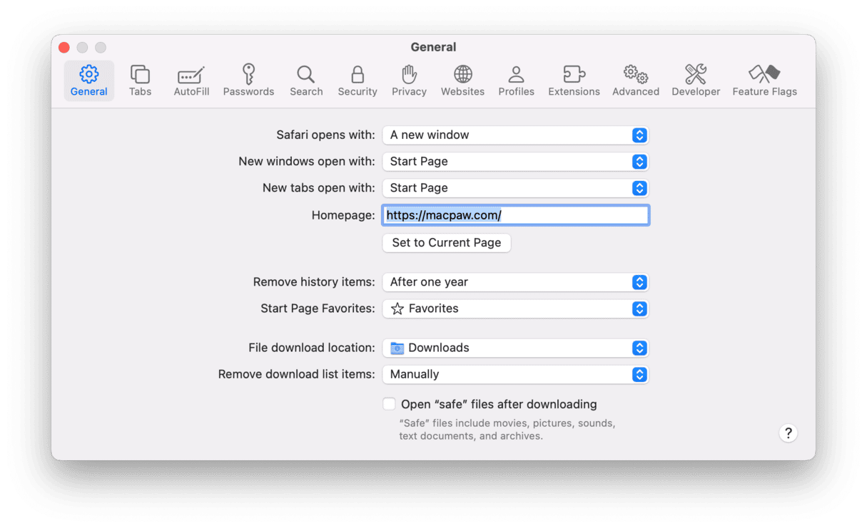The image size is (867, 528).
Task: Open the AutoFill settings pane
Action: click(191, 81)
